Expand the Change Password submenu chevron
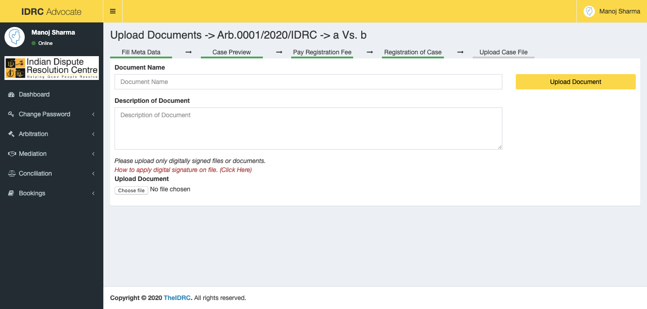 pyautogui.click(x=93, y=115)
